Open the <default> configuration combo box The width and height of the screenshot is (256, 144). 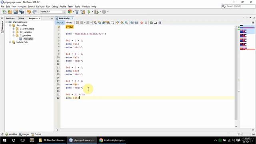coord(53,12)
